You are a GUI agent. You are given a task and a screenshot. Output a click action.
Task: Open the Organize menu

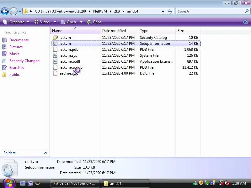16,22
